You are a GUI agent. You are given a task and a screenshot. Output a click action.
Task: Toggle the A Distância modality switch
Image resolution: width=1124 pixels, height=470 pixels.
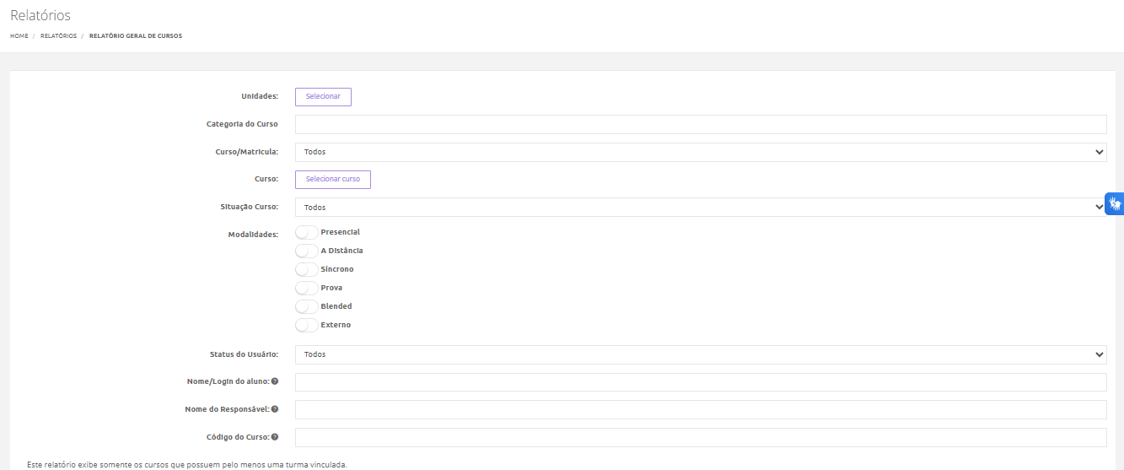307,251
